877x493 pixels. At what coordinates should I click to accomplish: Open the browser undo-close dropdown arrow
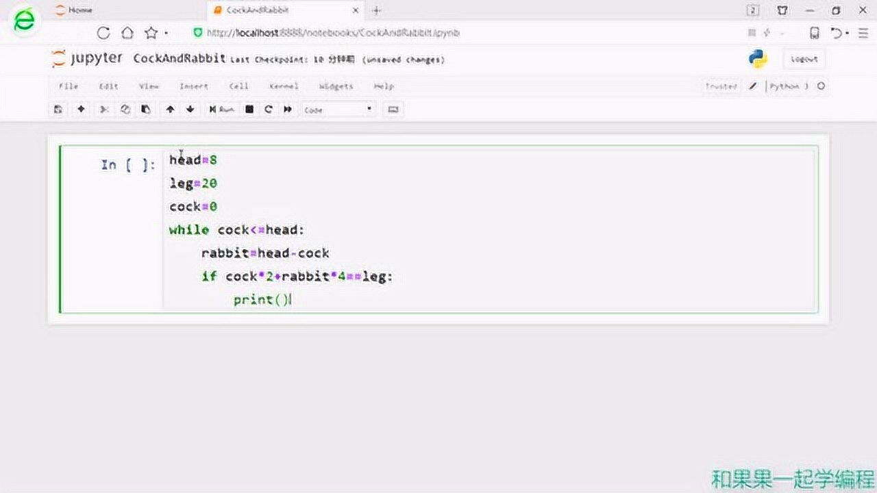tap(848, 33)
